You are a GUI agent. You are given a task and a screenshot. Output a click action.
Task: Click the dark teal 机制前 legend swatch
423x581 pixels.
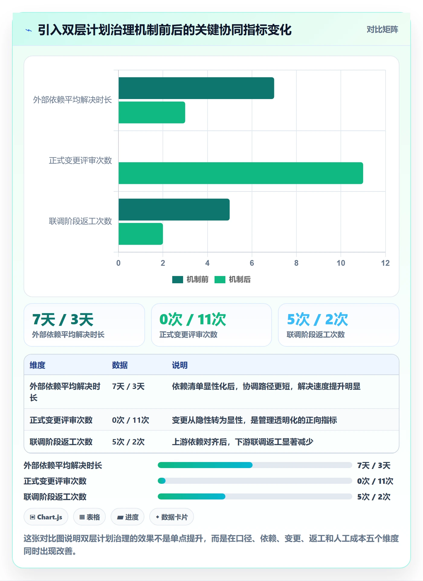[178, 280]
